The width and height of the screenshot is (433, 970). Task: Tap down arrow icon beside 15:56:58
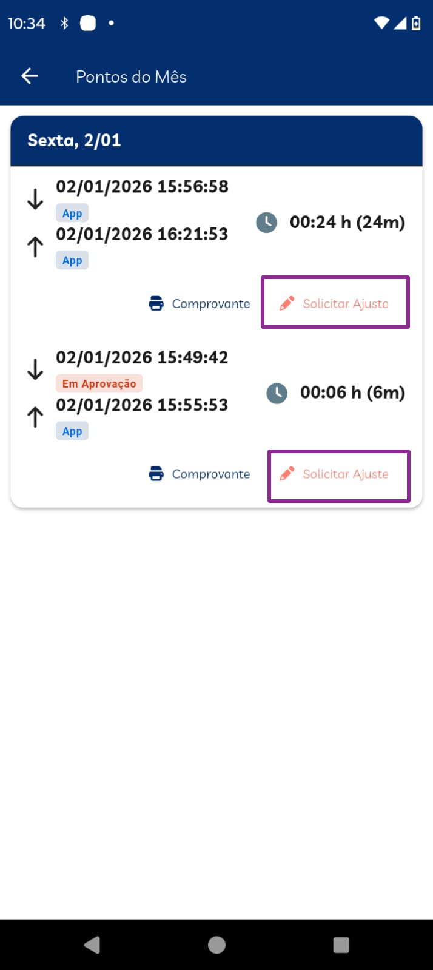(35, 198)
